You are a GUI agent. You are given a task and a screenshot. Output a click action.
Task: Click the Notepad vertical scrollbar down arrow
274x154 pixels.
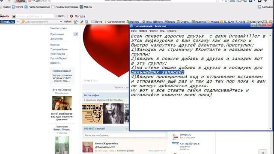pyautogui.click(x=270, y=128)
